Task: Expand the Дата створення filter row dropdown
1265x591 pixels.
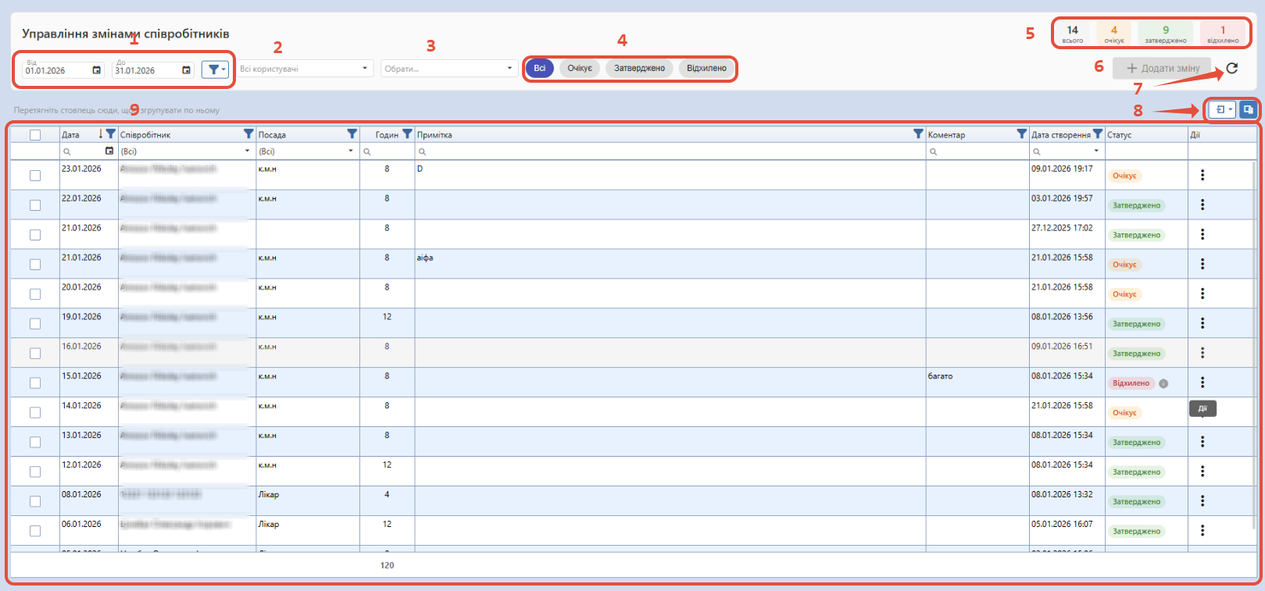Action: click(1096, 151)
